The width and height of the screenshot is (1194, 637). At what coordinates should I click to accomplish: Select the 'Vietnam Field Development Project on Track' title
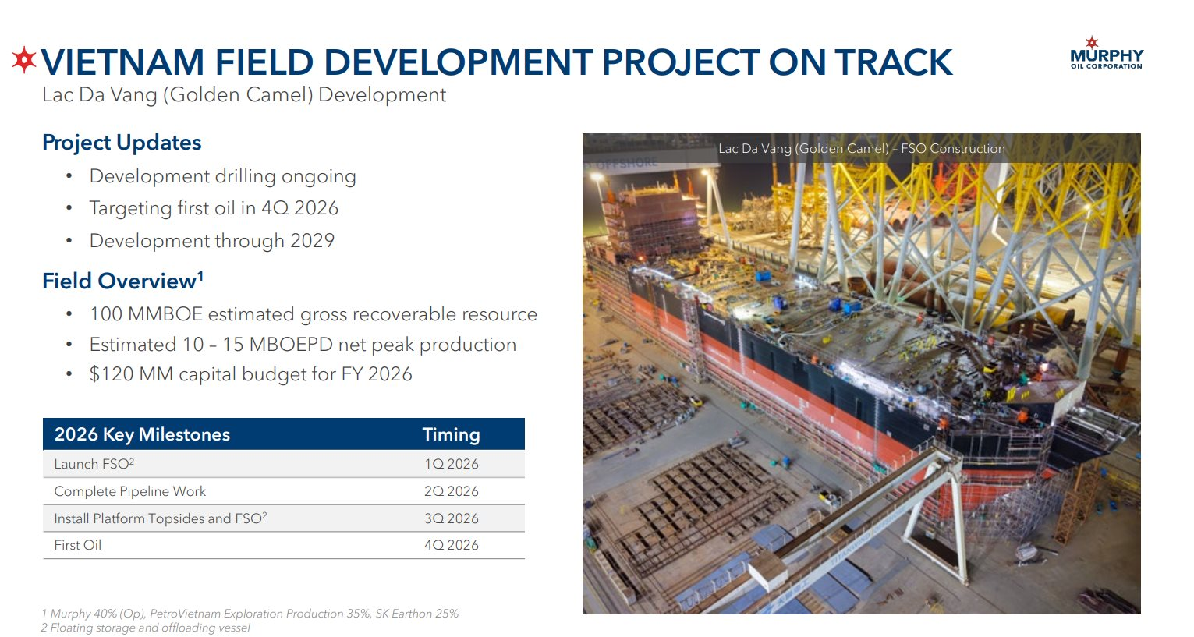click(x=496, y=62)
